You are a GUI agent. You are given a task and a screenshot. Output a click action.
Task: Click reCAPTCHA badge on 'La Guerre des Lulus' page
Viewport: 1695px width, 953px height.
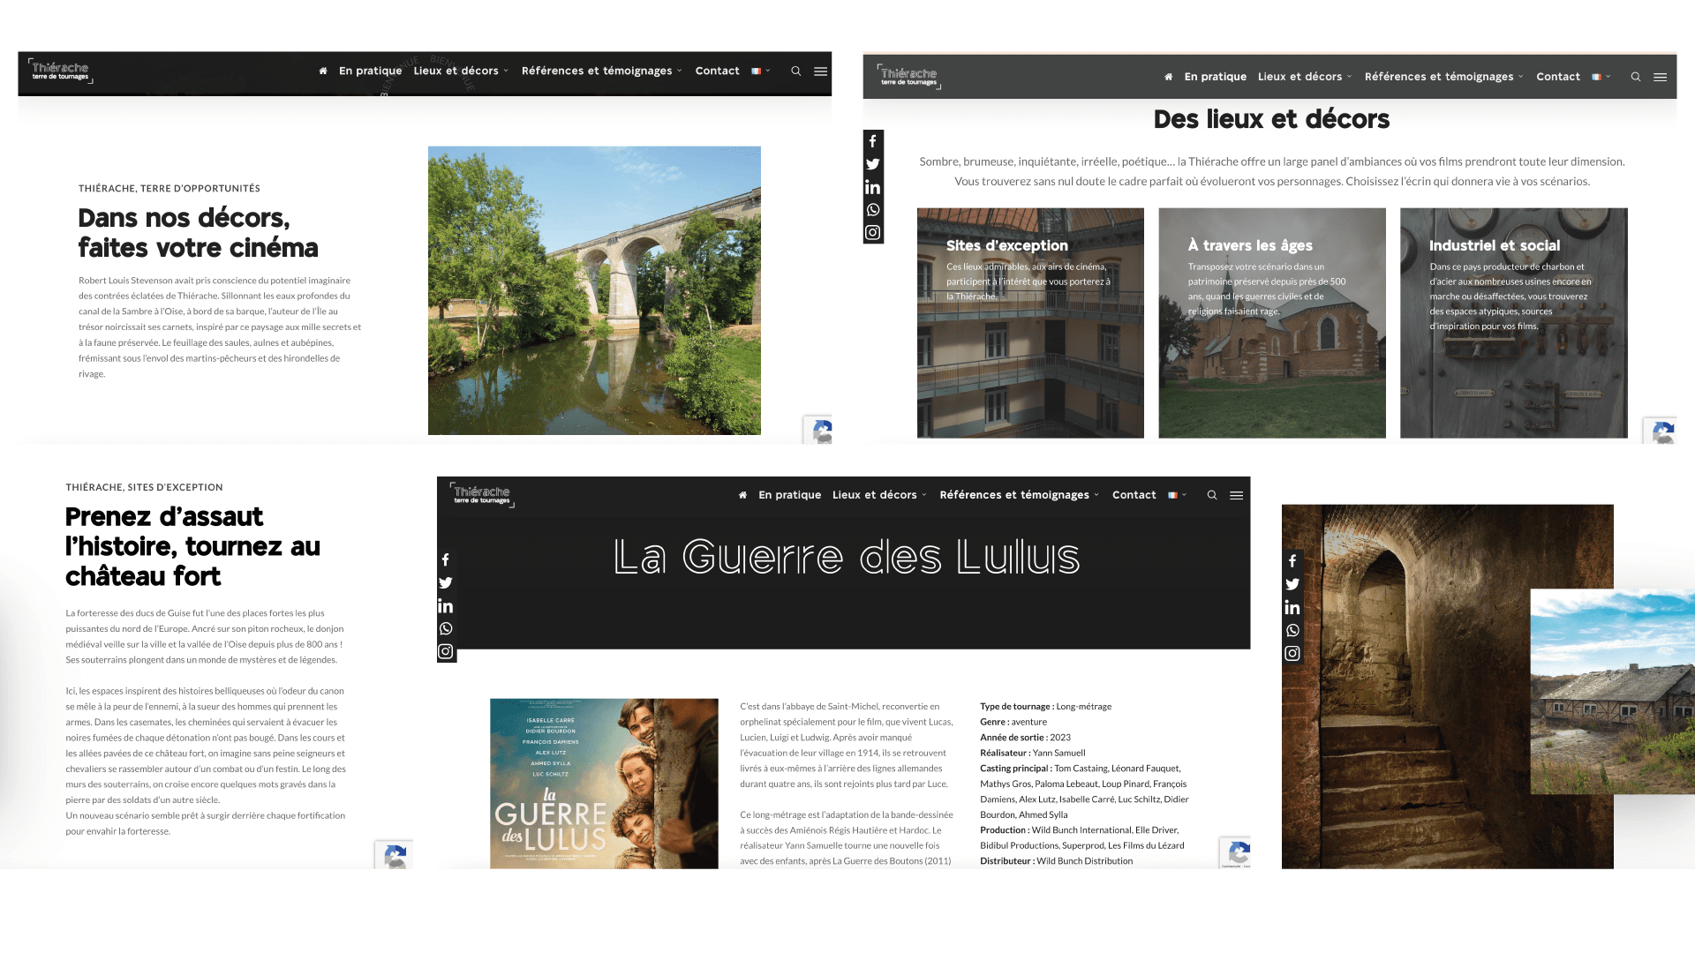coord(1235,852)
